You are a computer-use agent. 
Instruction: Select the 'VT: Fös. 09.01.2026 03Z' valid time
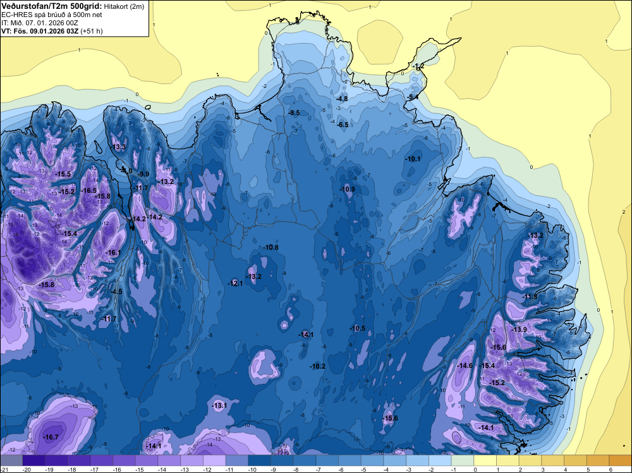pyautogui.click(x=40, y=31)
